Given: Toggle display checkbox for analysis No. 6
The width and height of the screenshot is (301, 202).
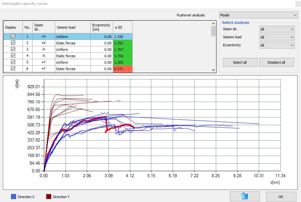Looking at the screenshot, I should pyautogui.click(x=13, y=69).
